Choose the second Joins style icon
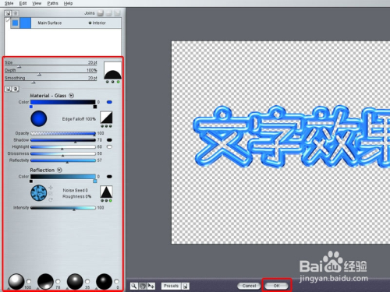 click(109, 12)
